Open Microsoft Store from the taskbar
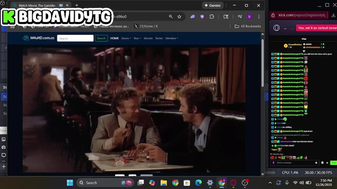This screenshot has width=337, height=189. [x=187, y=183]
